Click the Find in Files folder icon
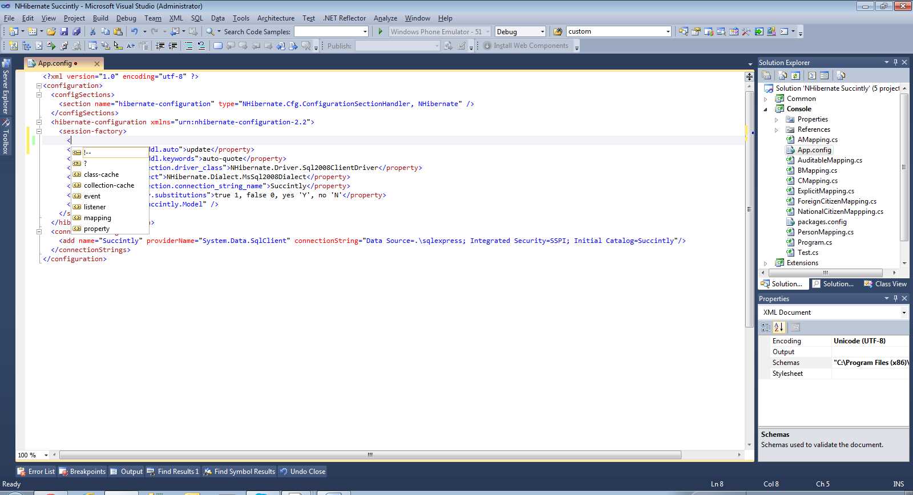 click(558, 31)
